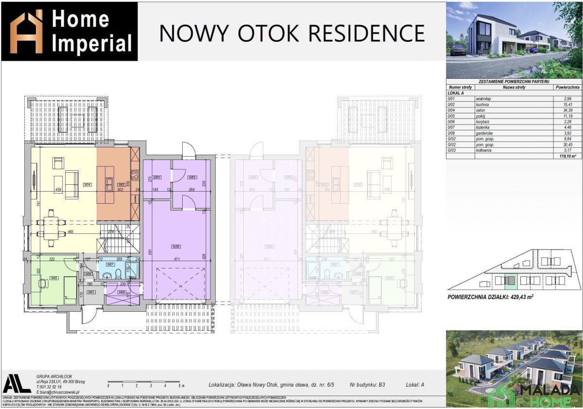Select the highlighted green lot on site plan
This screenshot has height=409, width=583.
pyautogui.click(x=509, y=281)
